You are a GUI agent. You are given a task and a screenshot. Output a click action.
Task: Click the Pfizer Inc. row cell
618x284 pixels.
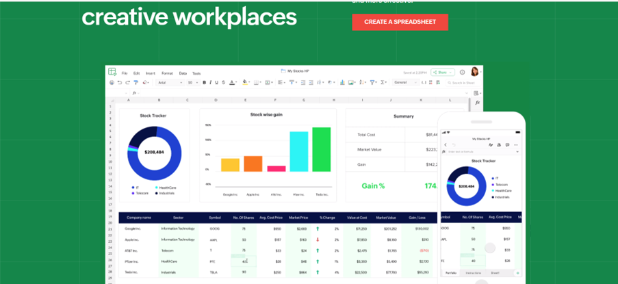pos(131,261)
